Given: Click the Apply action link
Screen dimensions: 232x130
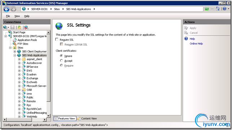Looking at the screenshot, I should point(193,28).
